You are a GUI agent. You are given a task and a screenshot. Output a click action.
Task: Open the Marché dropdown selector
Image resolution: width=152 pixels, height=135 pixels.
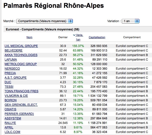point(44,21)
